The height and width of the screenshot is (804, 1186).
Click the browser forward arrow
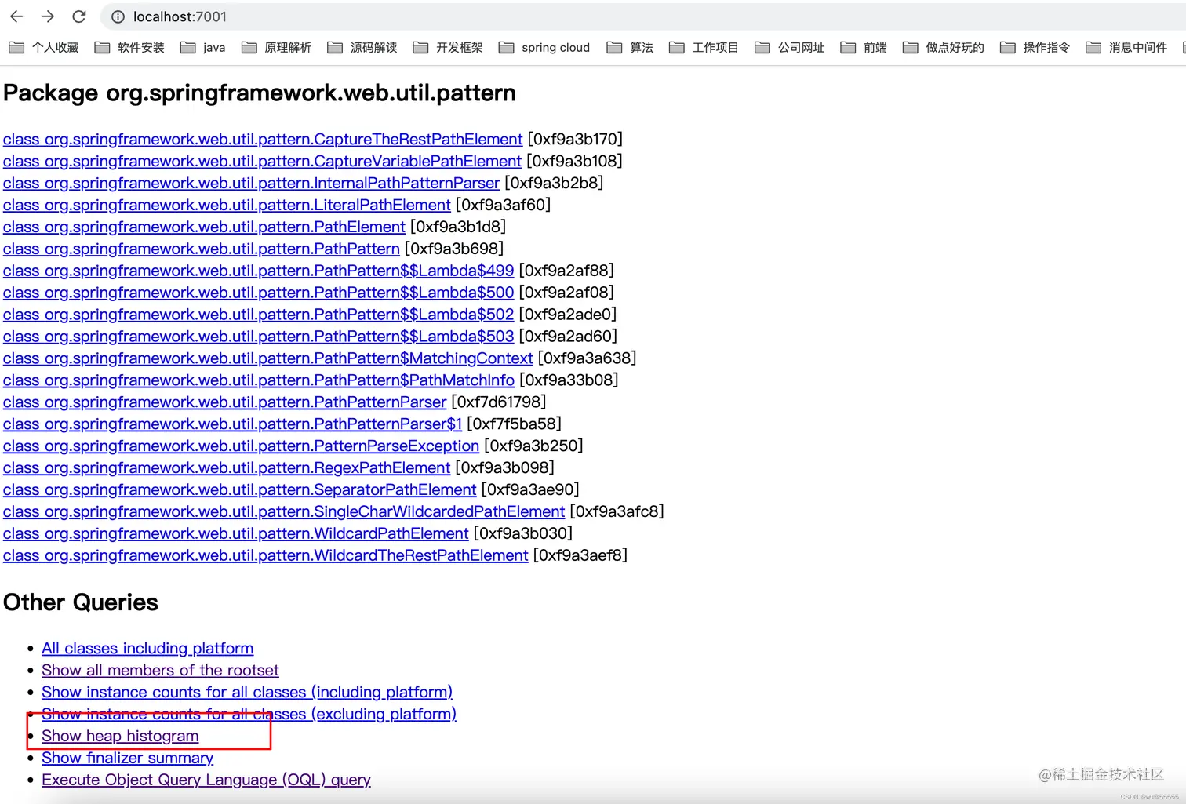point(48,16)
